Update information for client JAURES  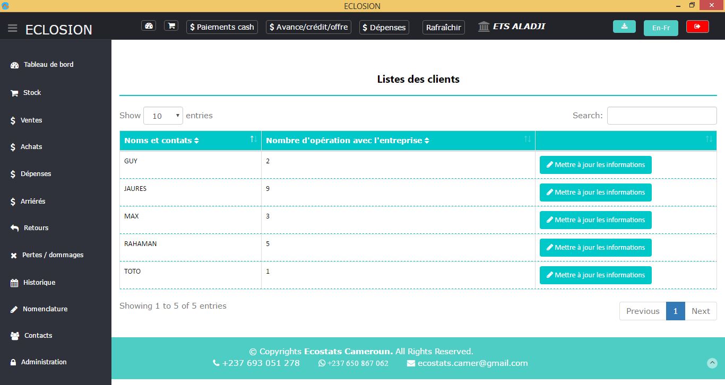[x=595, y=192]
